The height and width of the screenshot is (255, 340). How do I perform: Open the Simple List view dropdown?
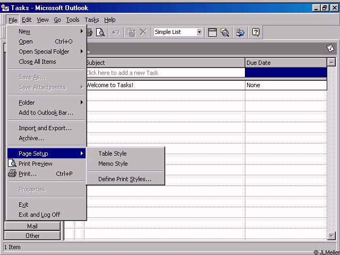[199, 32]
